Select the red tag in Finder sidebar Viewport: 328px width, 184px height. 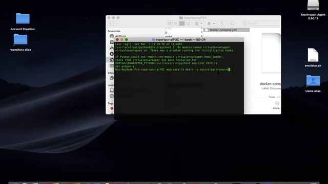tap(112, 108)
